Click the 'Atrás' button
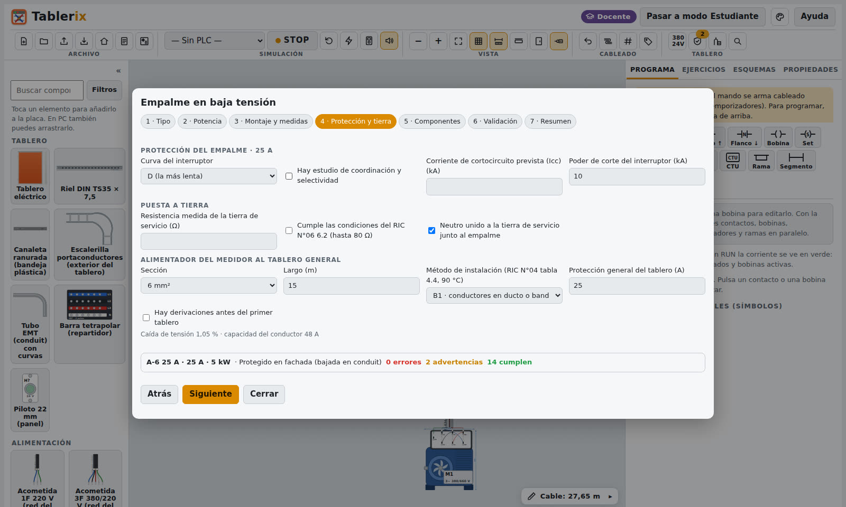 point(159,395)
